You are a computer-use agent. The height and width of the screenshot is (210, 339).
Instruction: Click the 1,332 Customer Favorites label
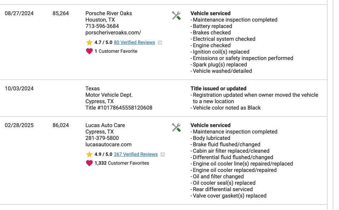[122, 163]
